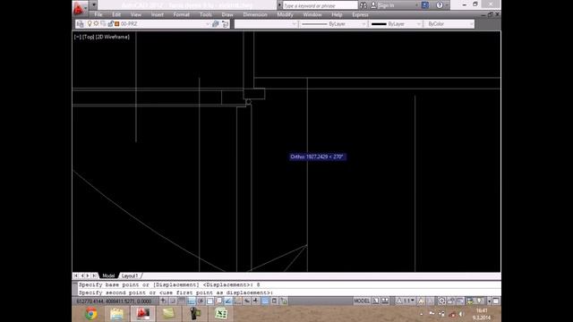
Task: Toggle the lock icon for layer 00-PRZ
Action: [x=110, y=24]
